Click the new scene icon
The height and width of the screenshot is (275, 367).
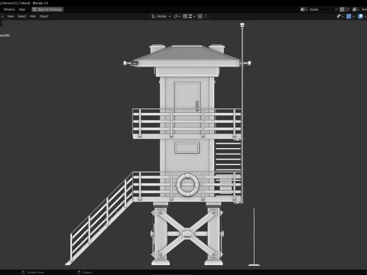tap(343, 9)
